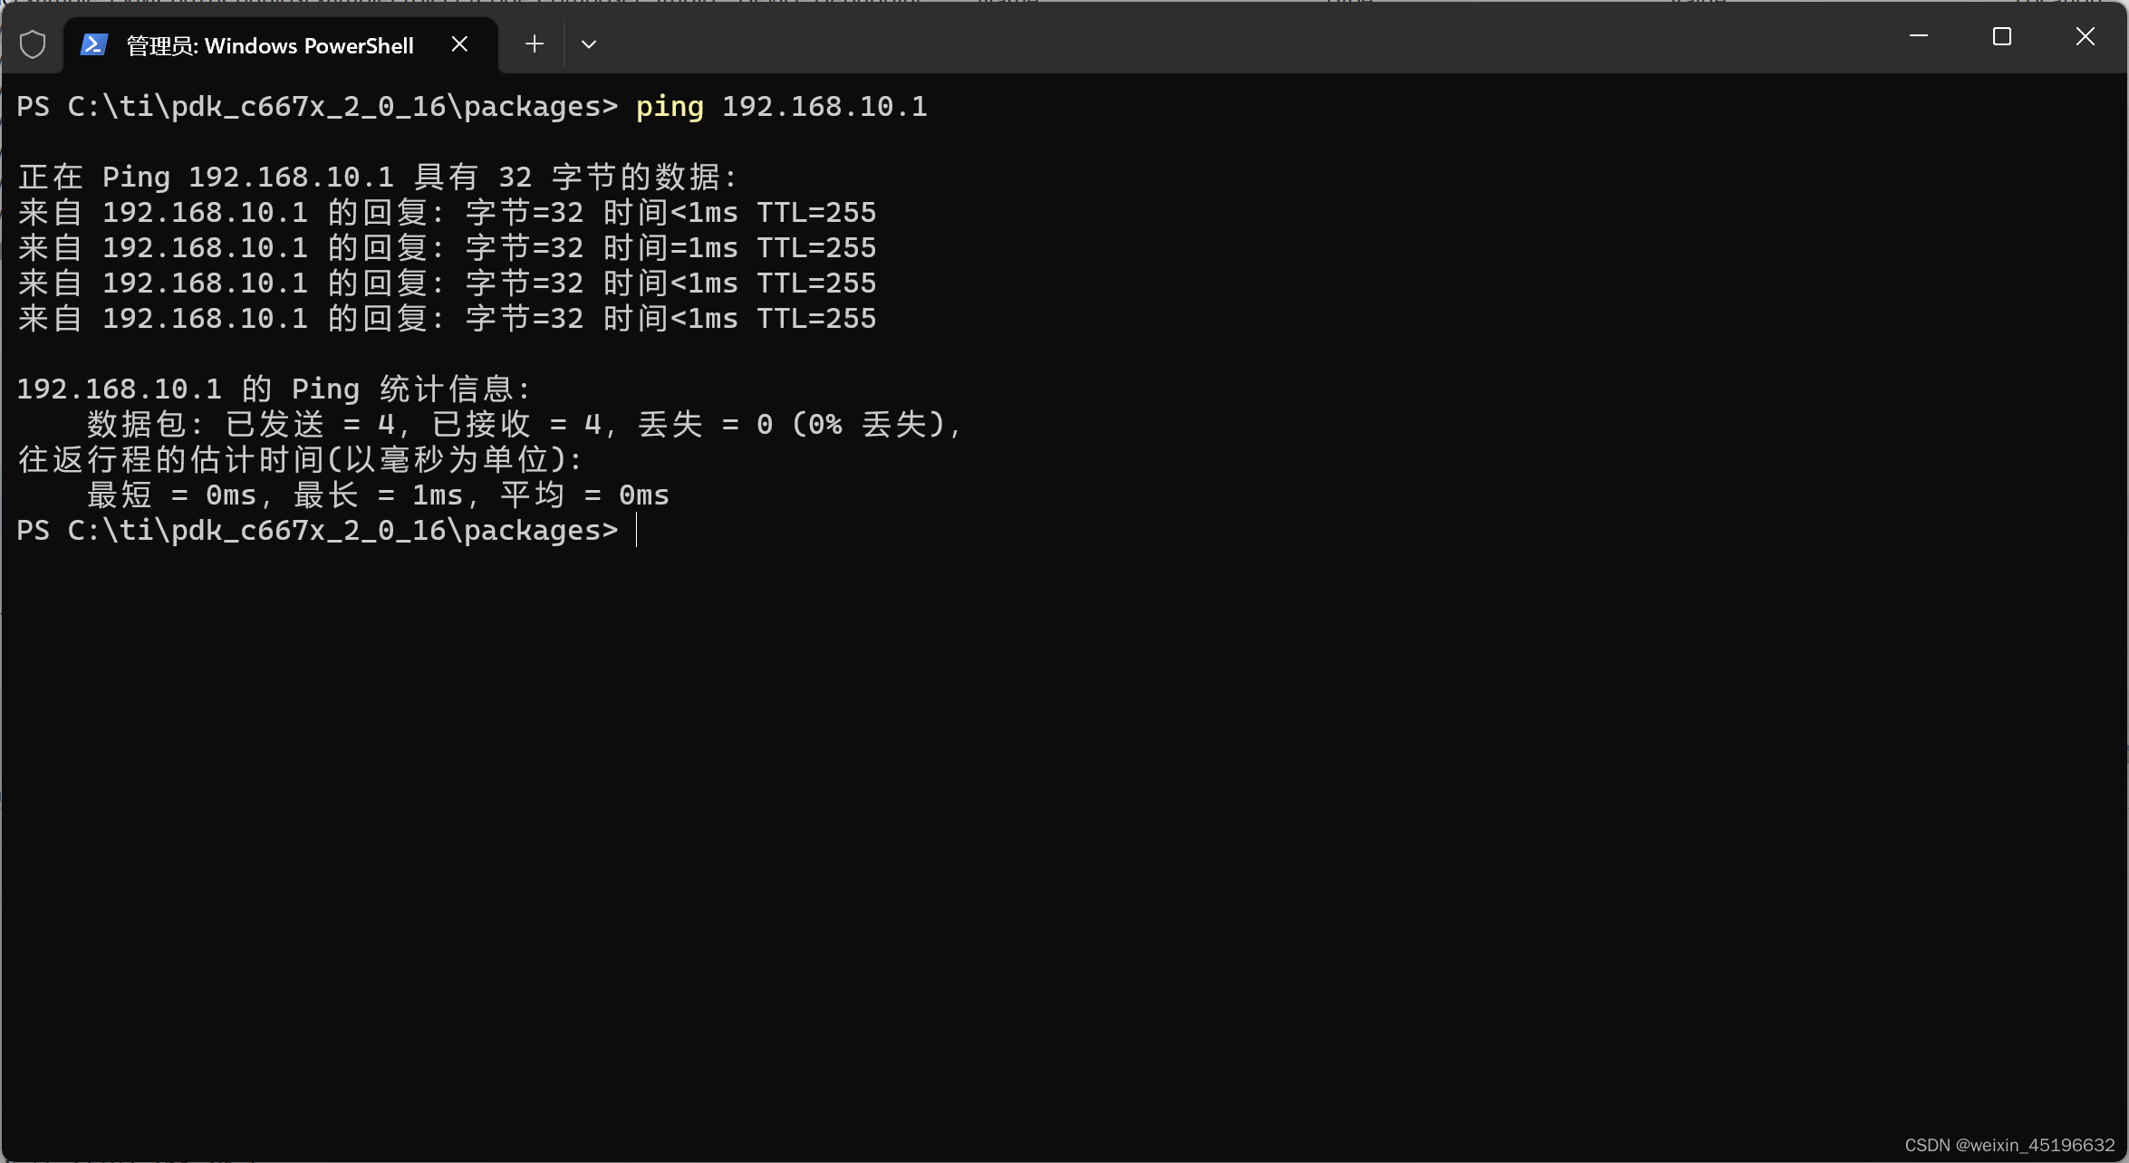Click the administrator shield icon

[x=33, y=44]
